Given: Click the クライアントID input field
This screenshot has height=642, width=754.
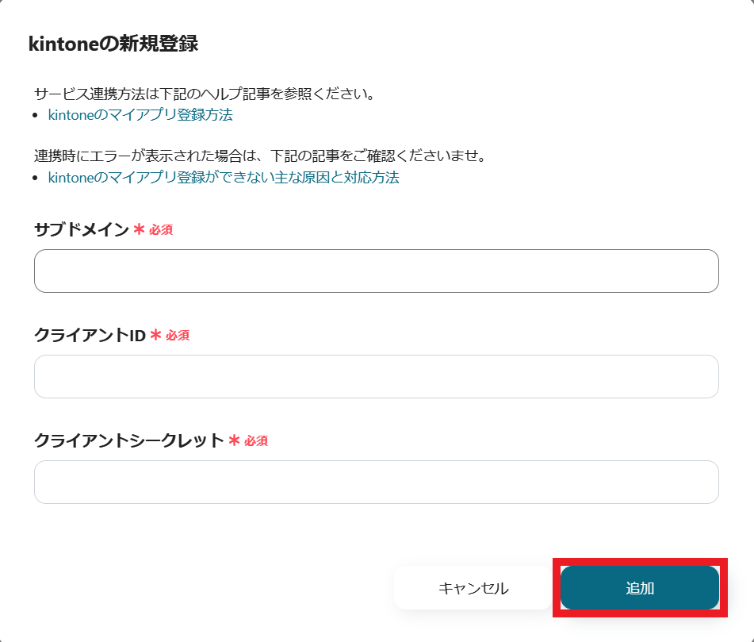Looking at the screenshot, I should pyautogui.click(x=376, y=376).
